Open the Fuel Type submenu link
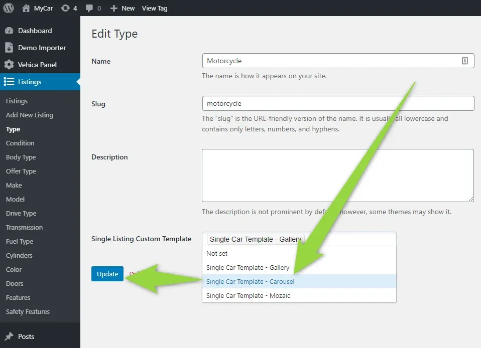 point(20,241)
